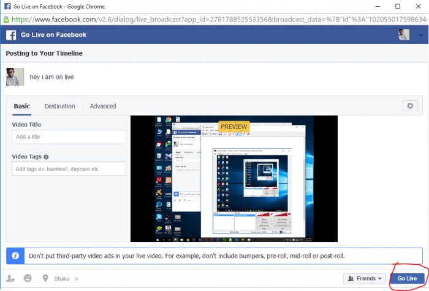Switch to the Basic tab

(x=22, y=106)
